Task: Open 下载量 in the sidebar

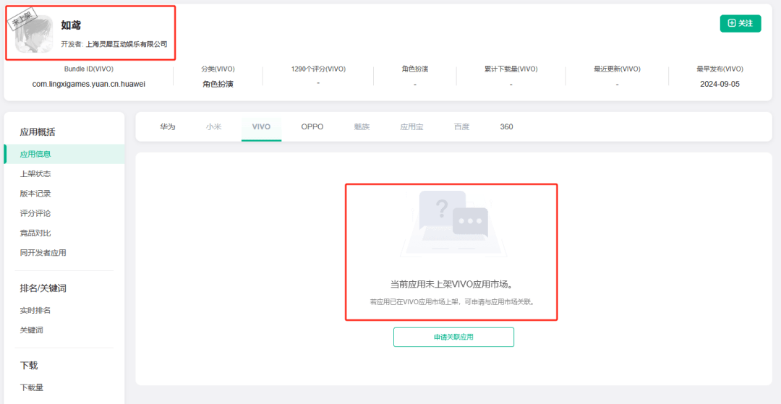Action: pyautogui.click(x=31, y=387)
